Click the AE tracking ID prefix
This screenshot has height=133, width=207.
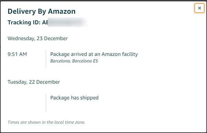45,22
